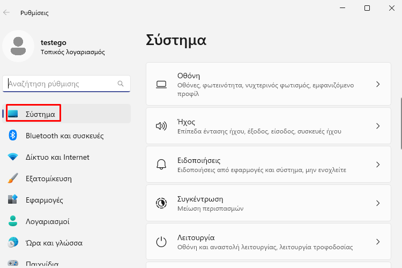Focus the Αναζήτηση ρύθμισης search field

pos(66,84)
